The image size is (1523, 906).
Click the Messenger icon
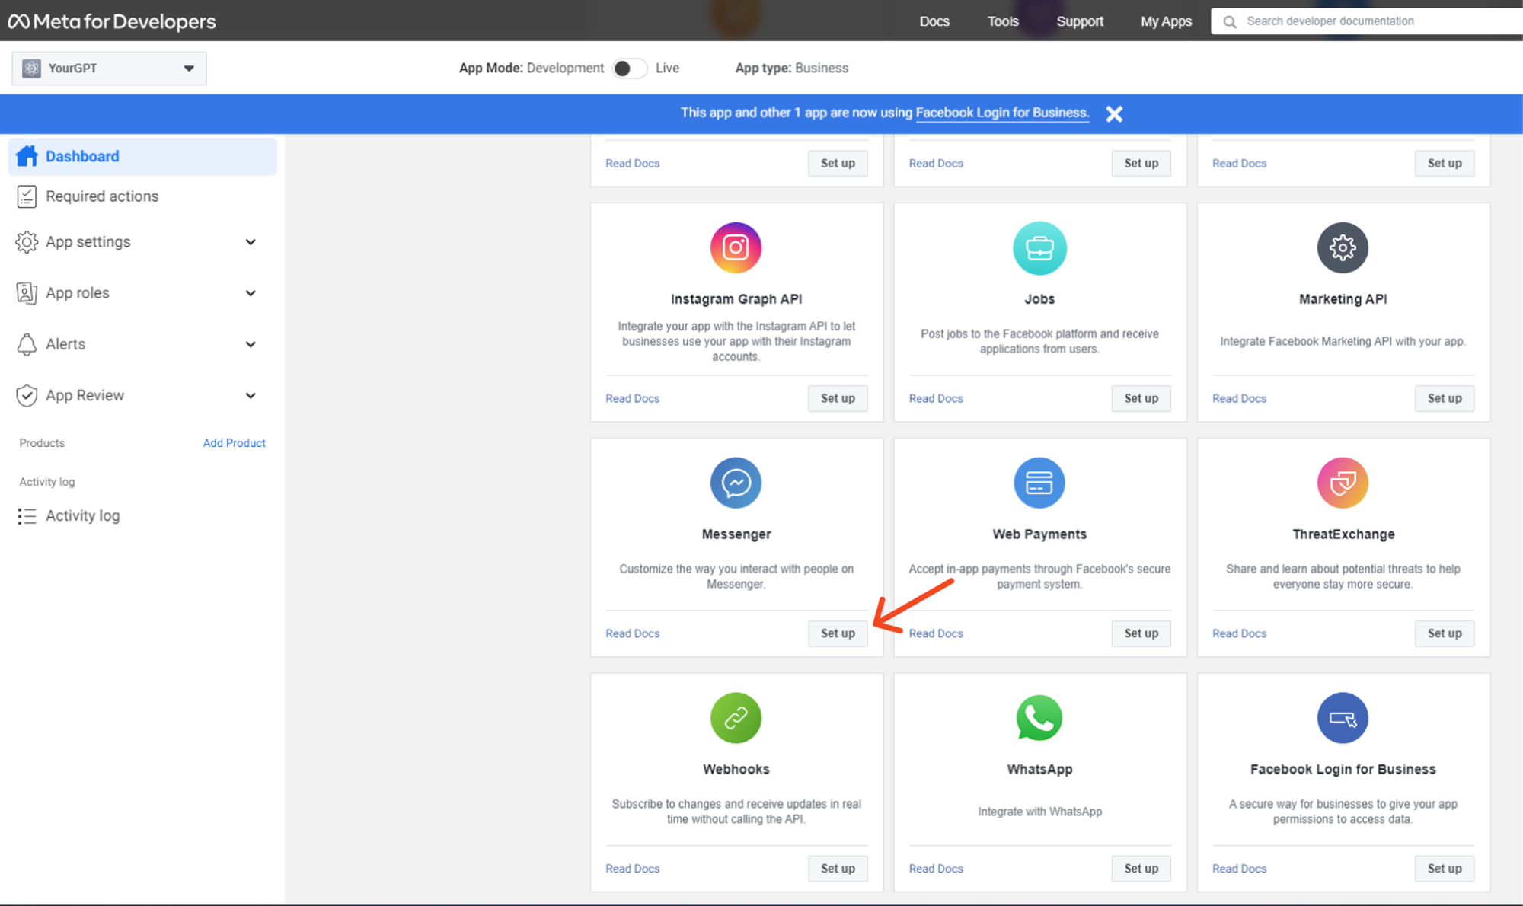(736, 482)
